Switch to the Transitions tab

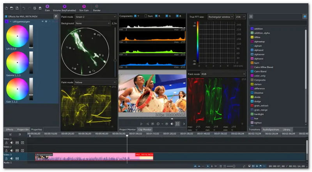(255, 129)
